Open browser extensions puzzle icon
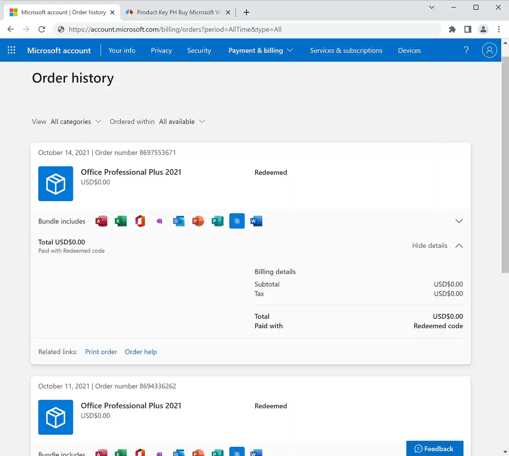Screen dimensions: 509x456 (x=452, y=29)
